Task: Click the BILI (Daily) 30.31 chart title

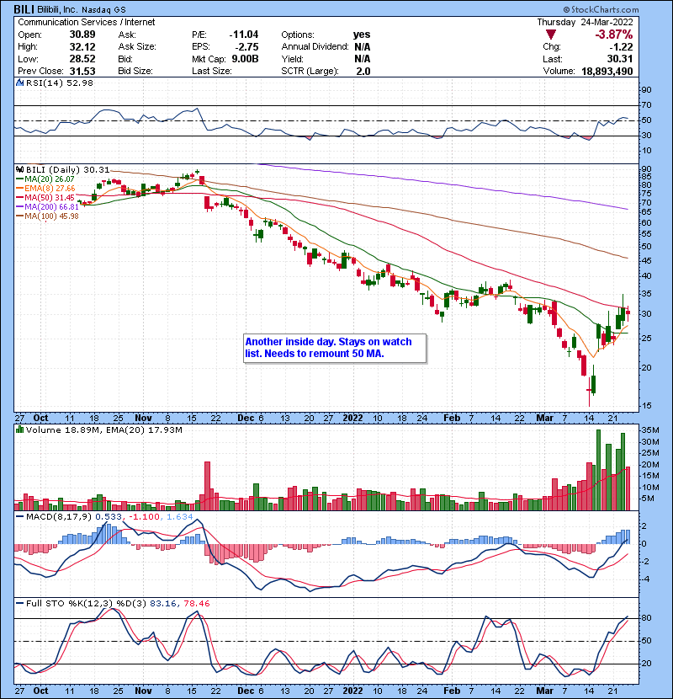Action: 67,169
